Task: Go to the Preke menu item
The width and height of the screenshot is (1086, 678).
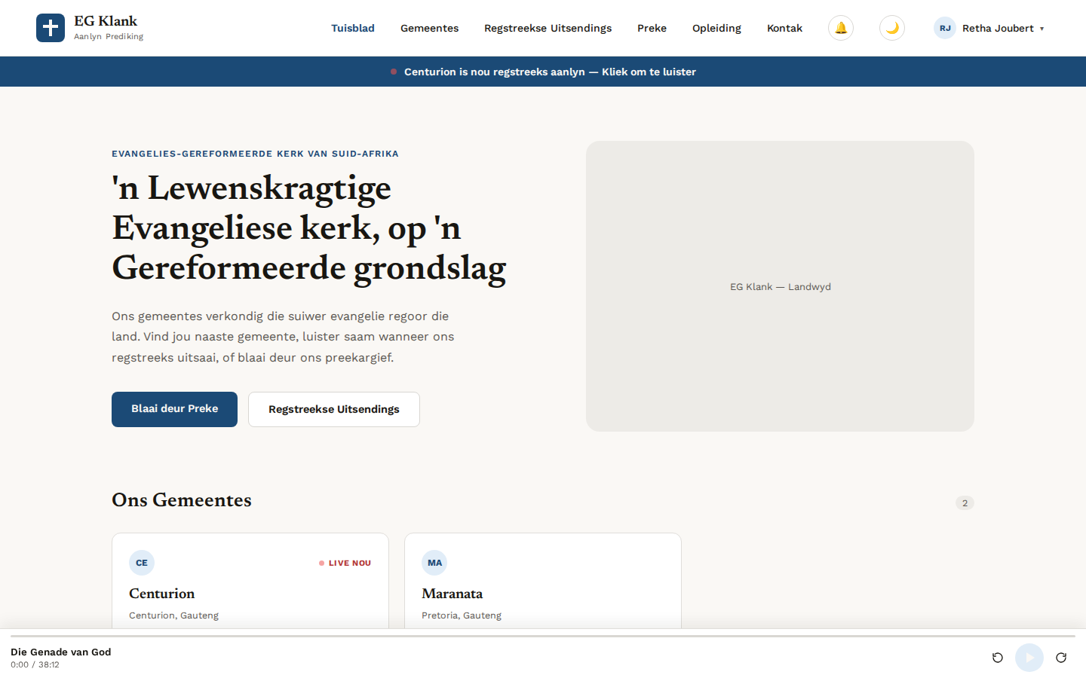Action: pyautogui.click(x=652, y=28)
